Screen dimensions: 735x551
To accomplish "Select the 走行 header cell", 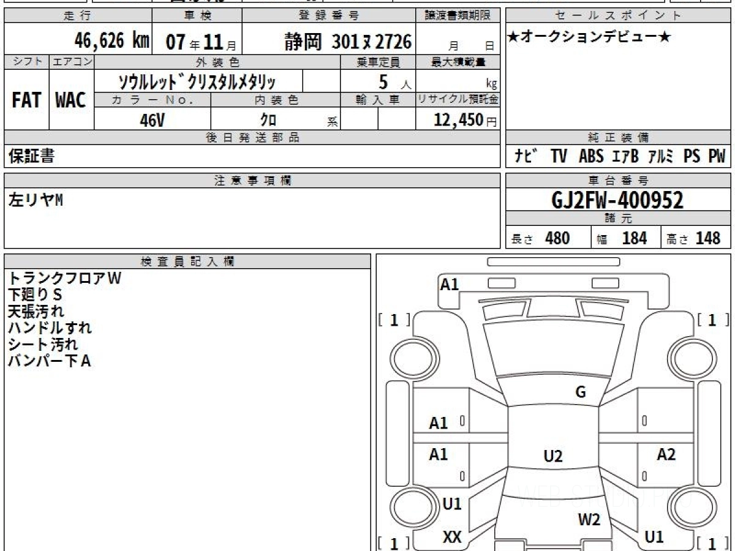I will [x=78, y=16].
